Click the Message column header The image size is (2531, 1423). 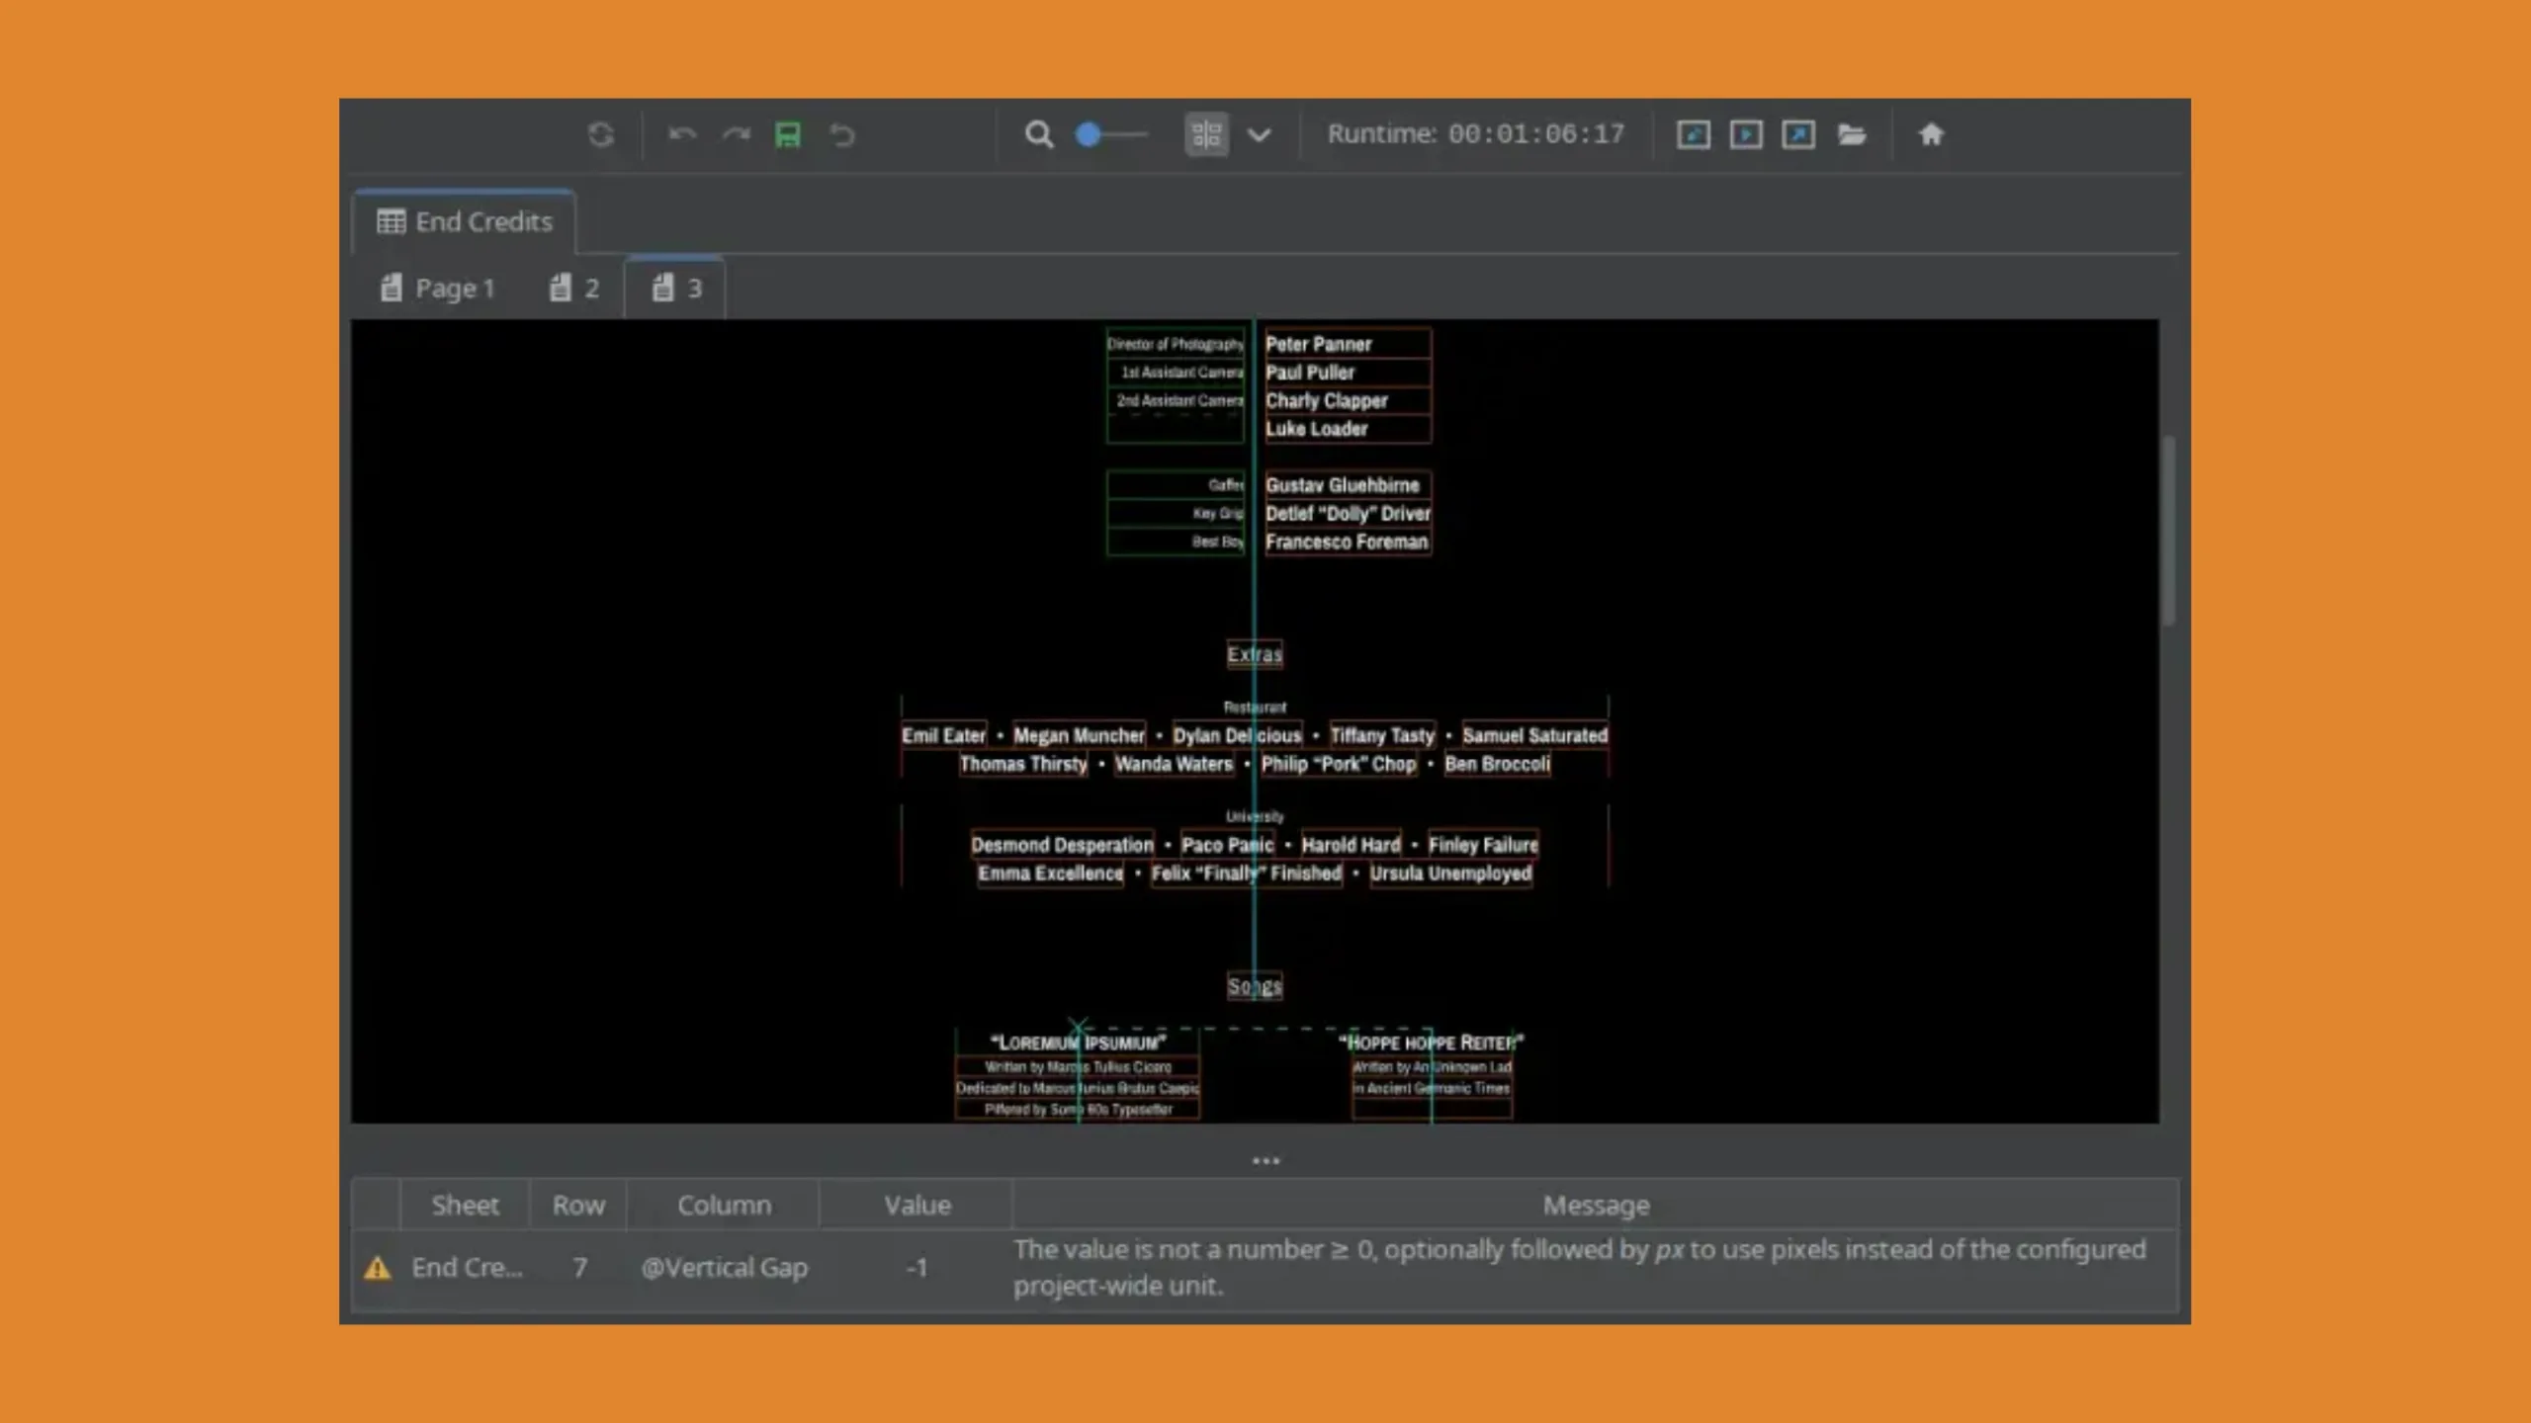click(1596, 1205)
